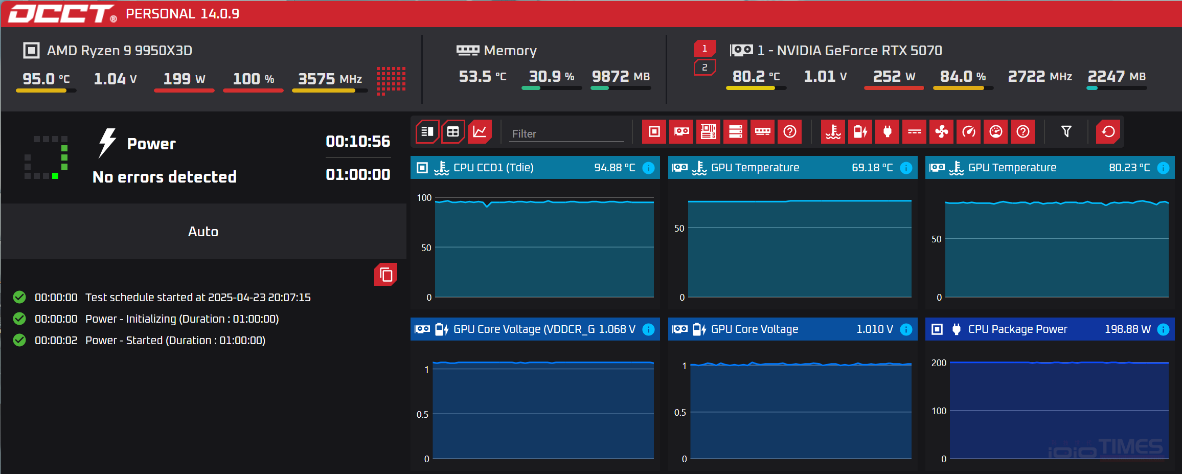
Task: Open info for 80.23 °C GPU Temperature graph
Action: [1163, 168]
